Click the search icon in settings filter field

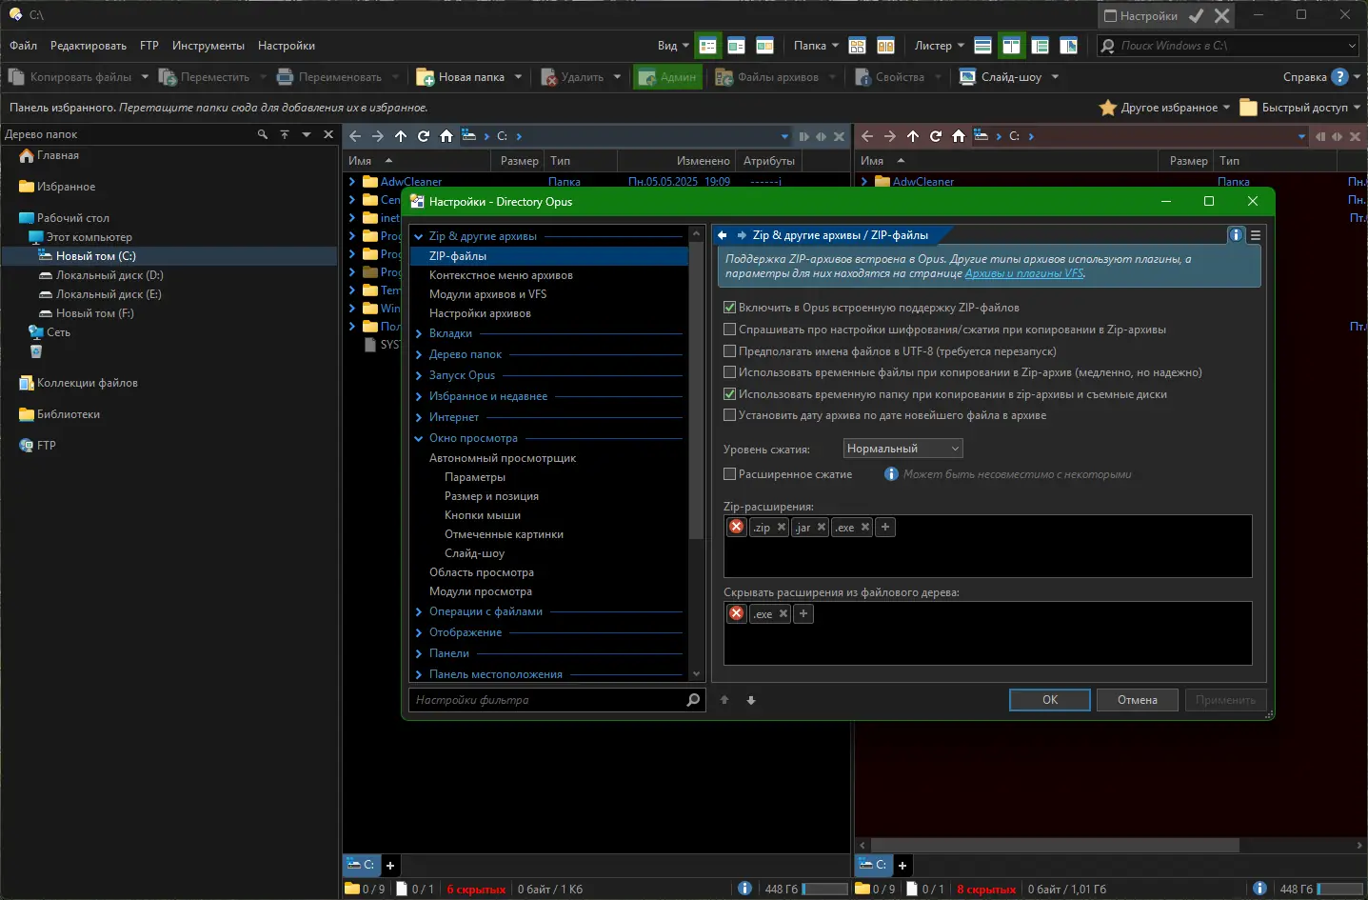click(x=693, y=700)
